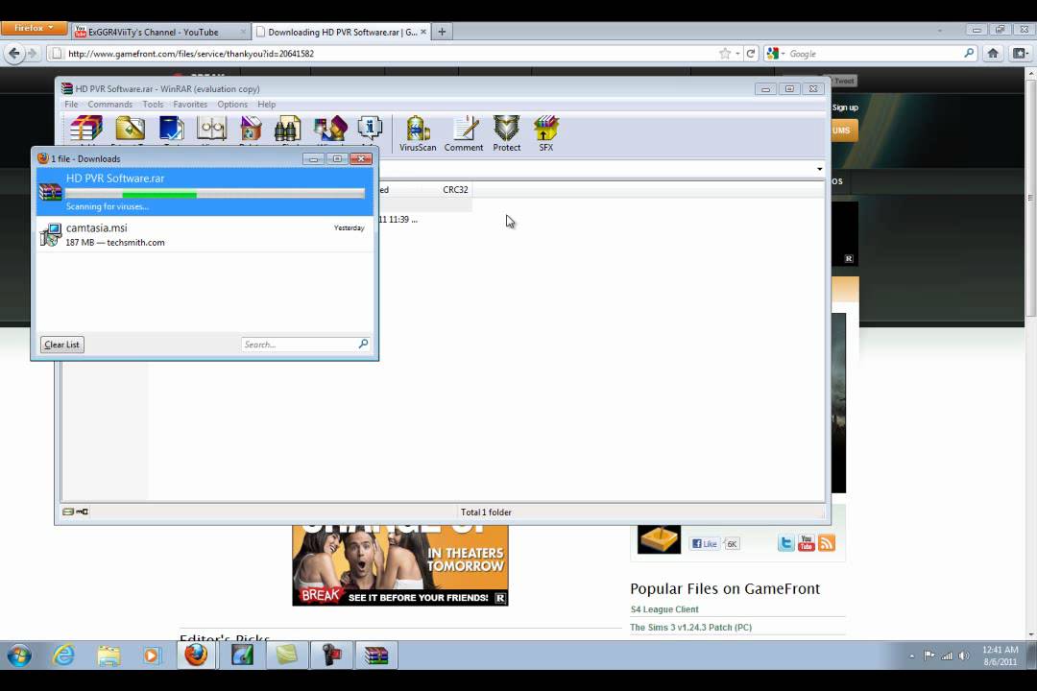1037x691 pixels.
Task: Open the Commands menu in WinRAR
Action: (110, 105)
